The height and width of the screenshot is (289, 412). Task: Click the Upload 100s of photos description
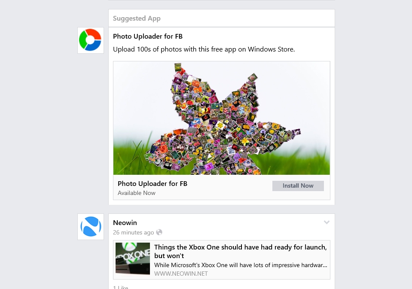pyautogui.click(x=204, y=49)
